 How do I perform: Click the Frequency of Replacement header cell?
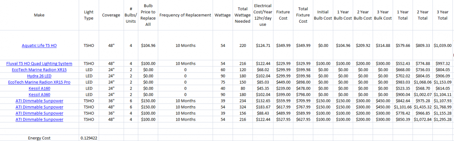point(185,15)
